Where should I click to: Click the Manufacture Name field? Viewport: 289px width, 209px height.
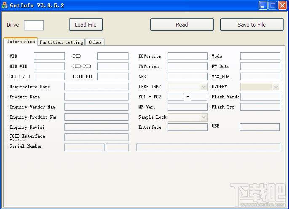coord(96,87)
